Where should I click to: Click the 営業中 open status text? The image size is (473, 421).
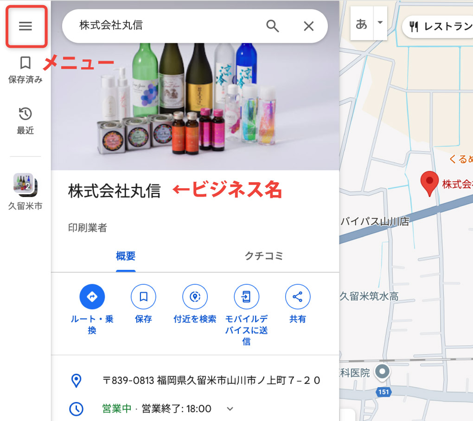click(117, 409)
